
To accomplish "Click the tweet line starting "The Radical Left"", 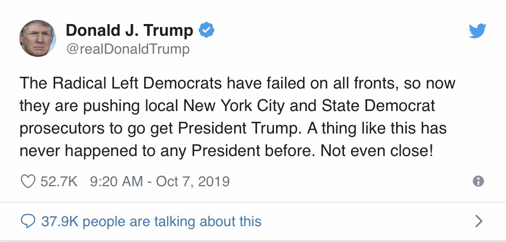I will (237, 83).
